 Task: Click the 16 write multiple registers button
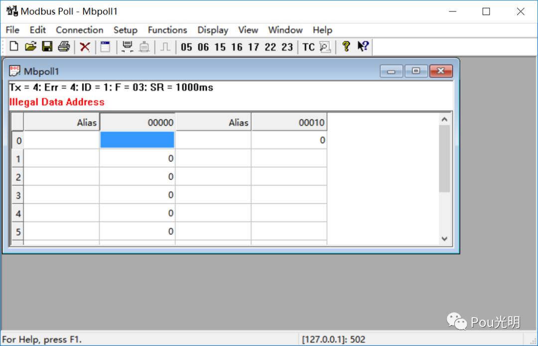click(x=237, y=47)
